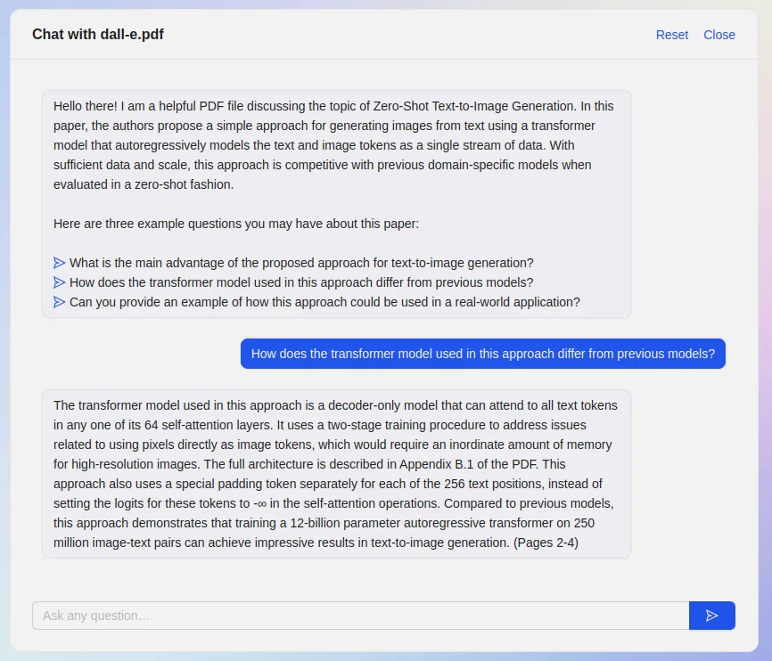Viewport: 772px width, 661px height.
Task: Click the assistant's greeting message bubble
Action: (334, 203)
